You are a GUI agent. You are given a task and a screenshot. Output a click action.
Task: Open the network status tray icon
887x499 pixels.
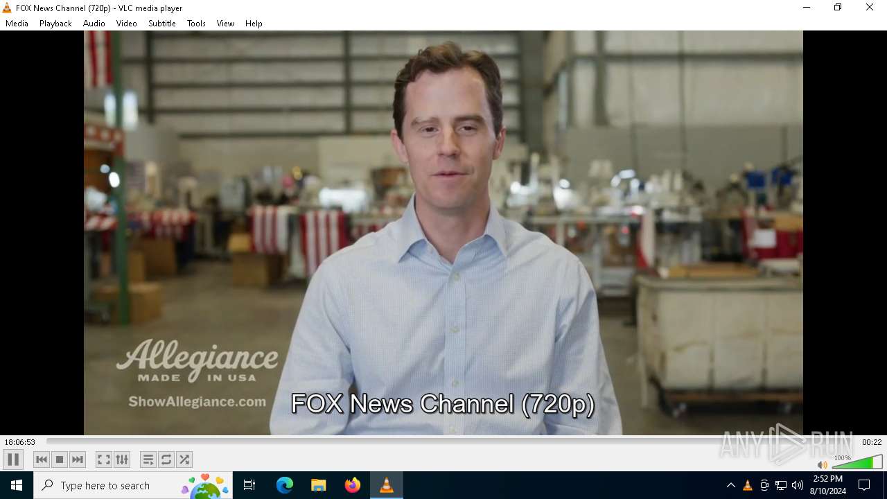coord(781,485)
